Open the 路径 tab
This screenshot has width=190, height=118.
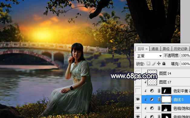tap(166, 49)
